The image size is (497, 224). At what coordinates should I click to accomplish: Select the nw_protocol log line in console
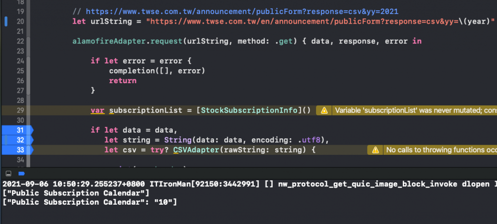click(x=243, y=184)
